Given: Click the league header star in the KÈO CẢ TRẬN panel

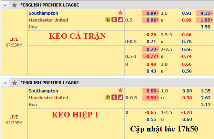Looking at the screenshot, I should point(14,5).
